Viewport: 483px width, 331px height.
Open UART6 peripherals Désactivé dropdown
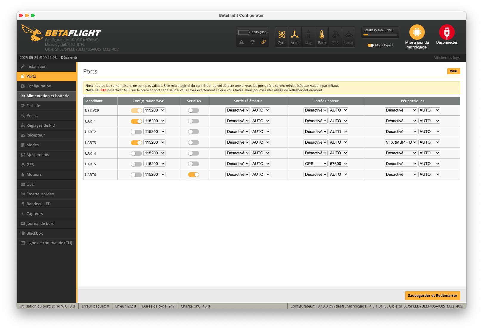401,174
